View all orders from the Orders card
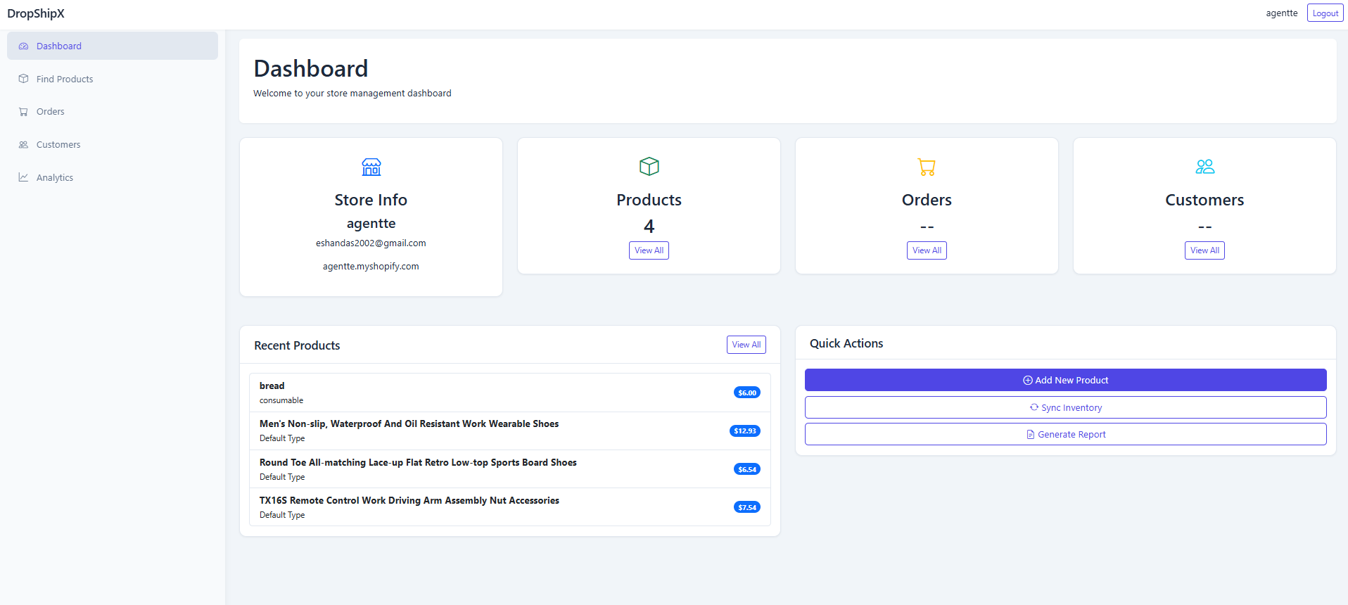This screenshot has height=605, width=1348. click(927, 250)
